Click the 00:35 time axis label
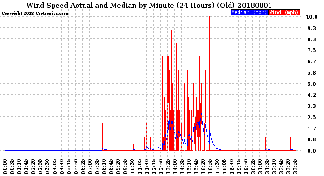This screenshot has width=324, height=176. (12, 167)
